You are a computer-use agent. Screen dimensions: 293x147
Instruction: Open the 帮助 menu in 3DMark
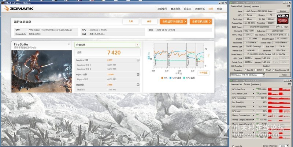click(219, 9)
